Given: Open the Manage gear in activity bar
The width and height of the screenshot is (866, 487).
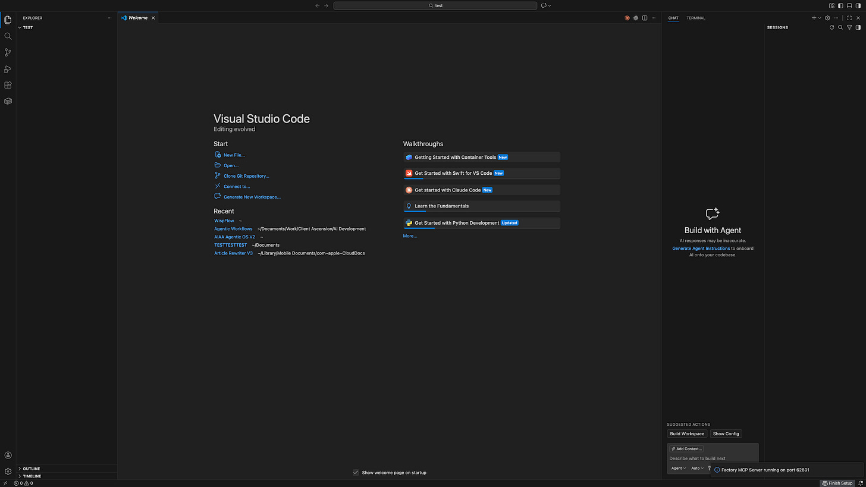Looking at the screenshot, I should coord(8,472).
